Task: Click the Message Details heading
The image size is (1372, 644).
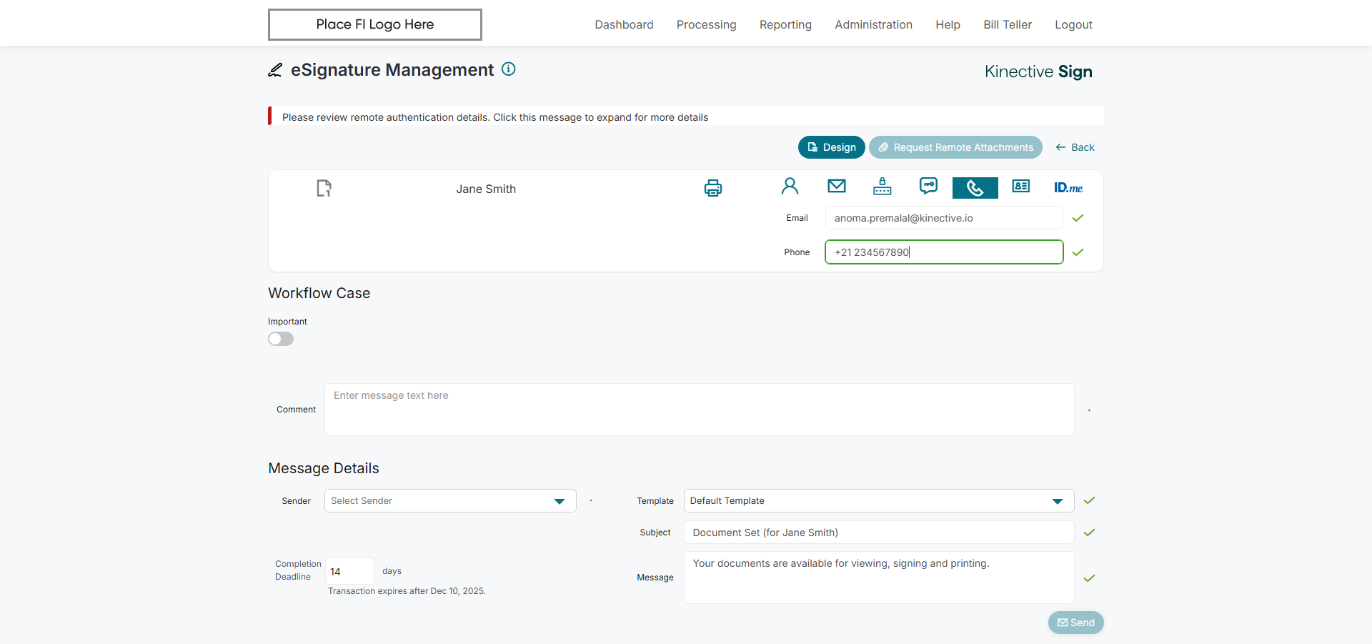Action: [324, 468]
